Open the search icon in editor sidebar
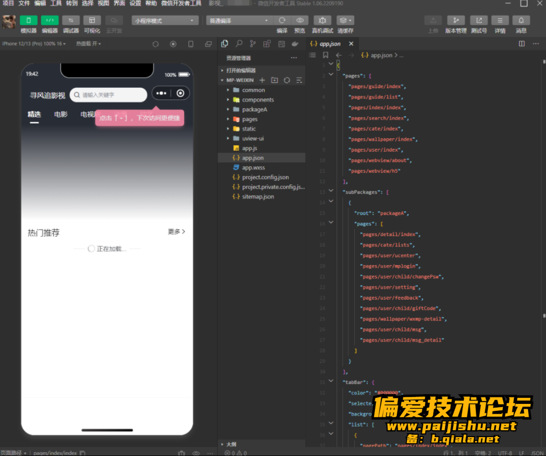Viewport: 546px width, 456px height. pos(239,44)
